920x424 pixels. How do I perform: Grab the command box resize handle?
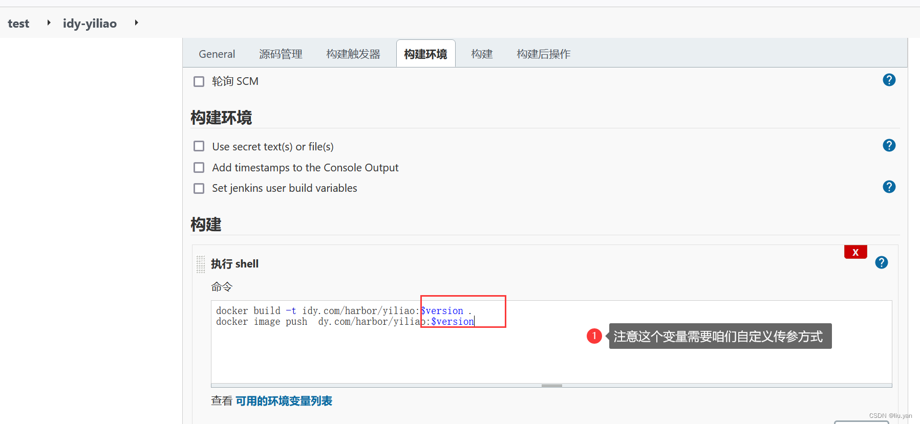tap(551, 386)
